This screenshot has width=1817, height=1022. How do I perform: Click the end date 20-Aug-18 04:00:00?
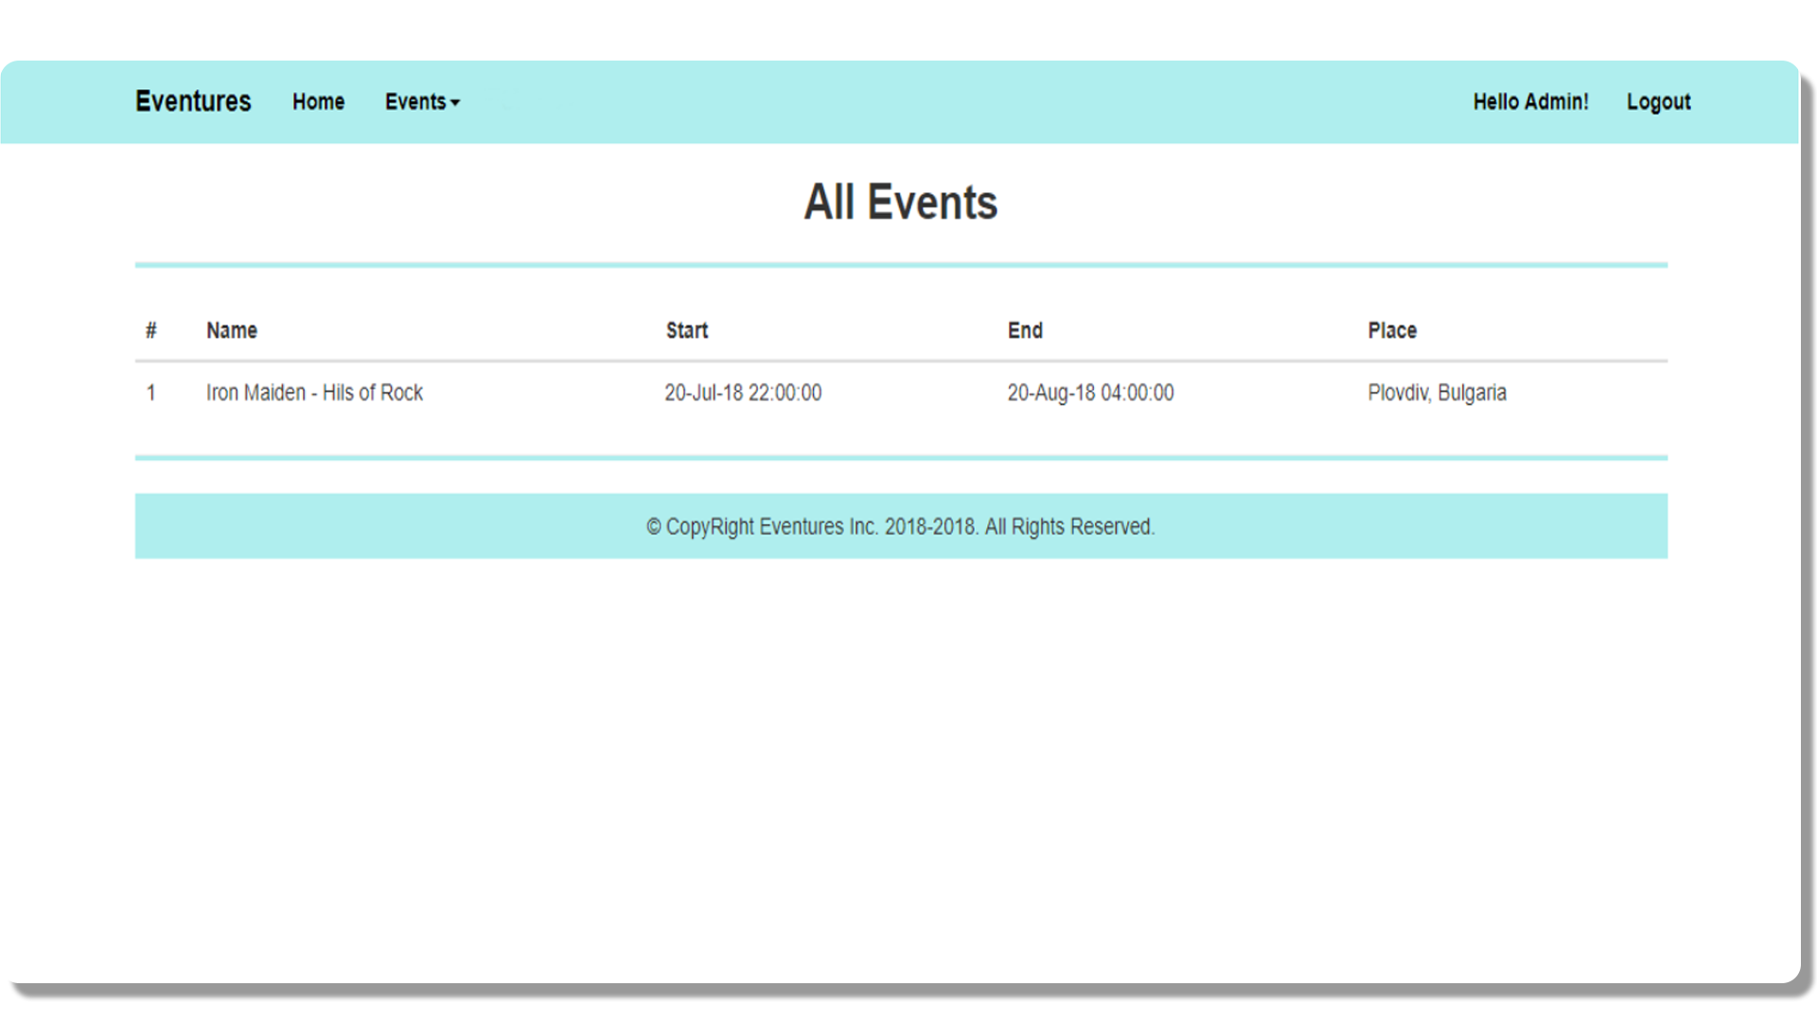1090,393
